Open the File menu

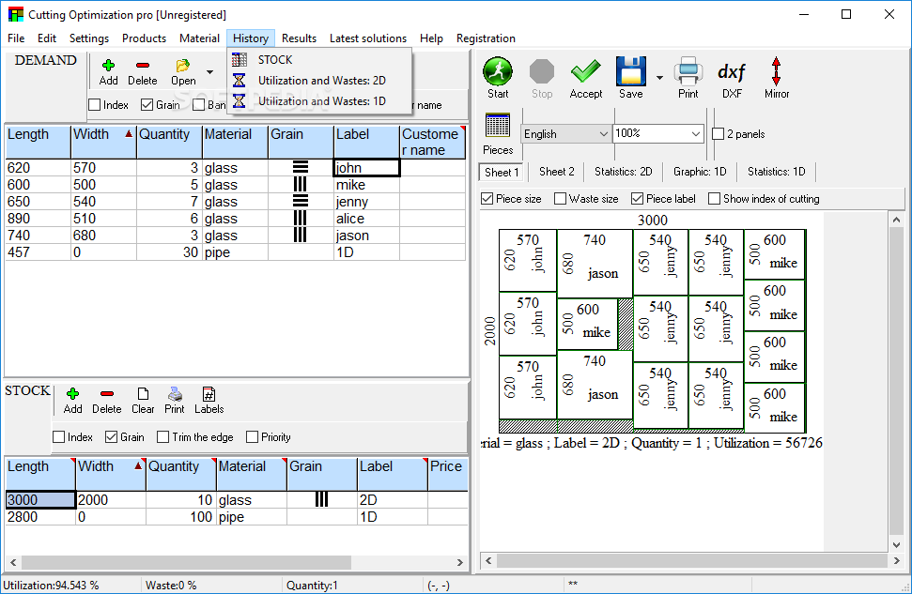(16, 38)
